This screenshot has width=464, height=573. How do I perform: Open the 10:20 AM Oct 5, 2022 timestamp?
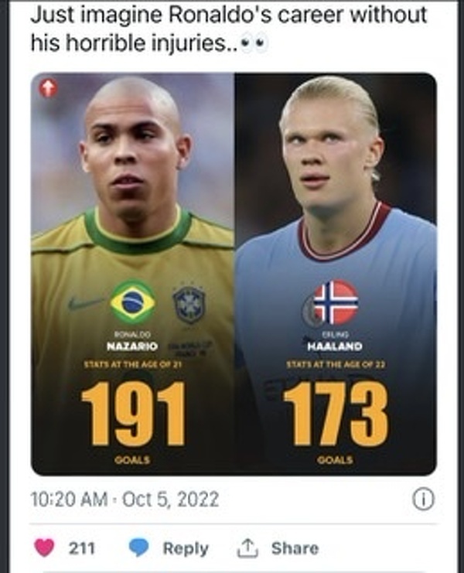click(125, 500)
